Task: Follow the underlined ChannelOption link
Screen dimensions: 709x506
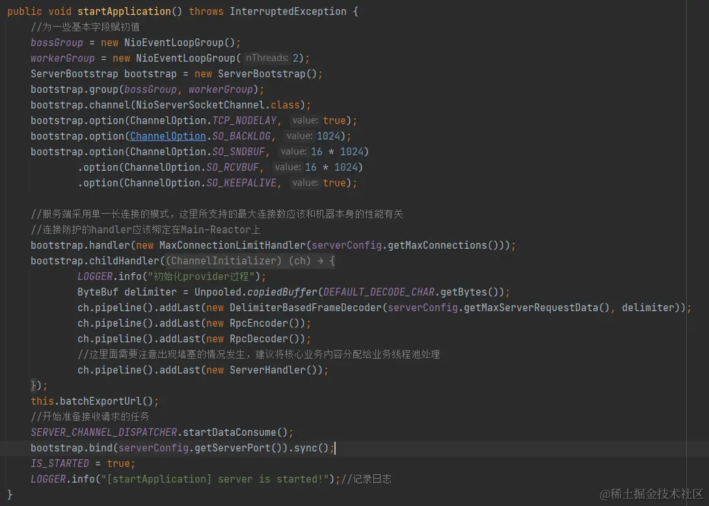Action: 168,136
